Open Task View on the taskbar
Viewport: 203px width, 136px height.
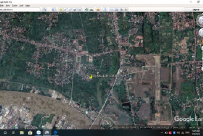[x=13, y=132]
